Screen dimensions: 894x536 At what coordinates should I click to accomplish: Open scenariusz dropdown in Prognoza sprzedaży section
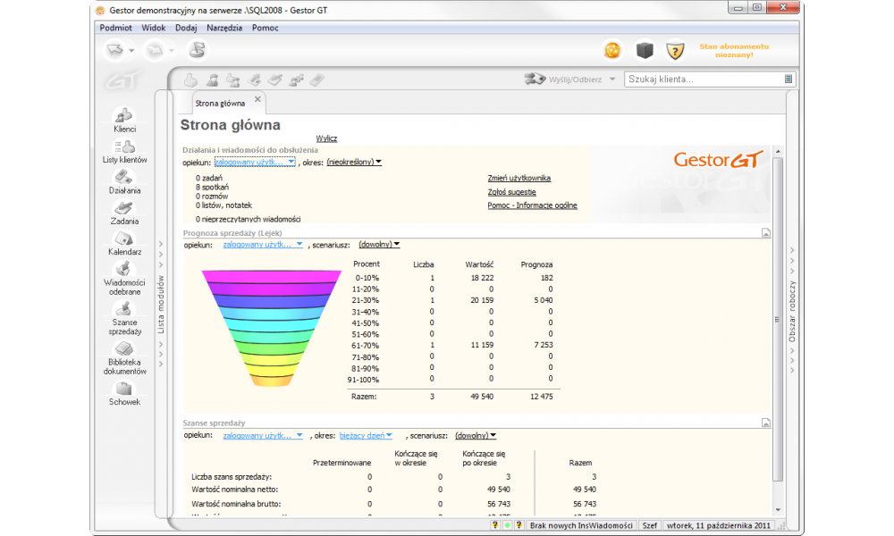click(379, 245)
